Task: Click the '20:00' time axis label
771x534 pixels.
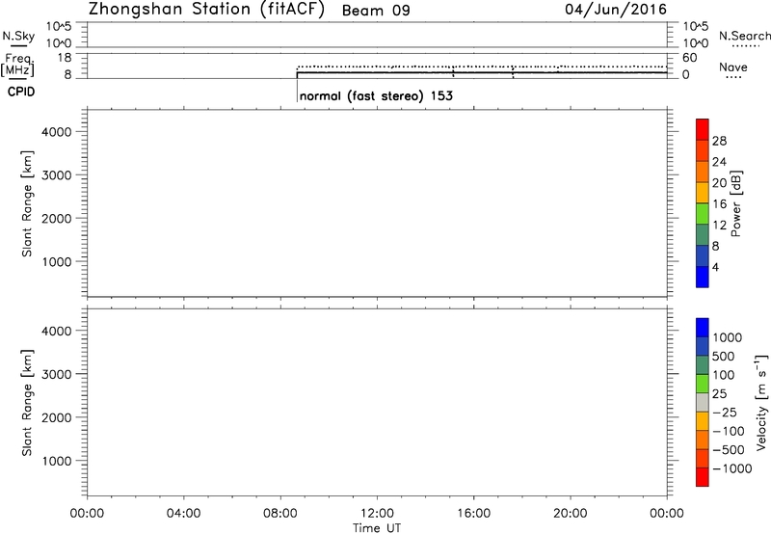Action: (x=571, y=514)
